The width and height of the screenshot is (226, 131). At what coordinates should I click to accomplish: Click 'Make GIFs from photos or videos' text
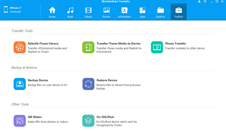48,122
